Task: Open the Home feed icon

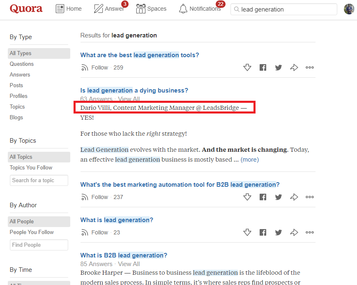Action: (60, 9)
